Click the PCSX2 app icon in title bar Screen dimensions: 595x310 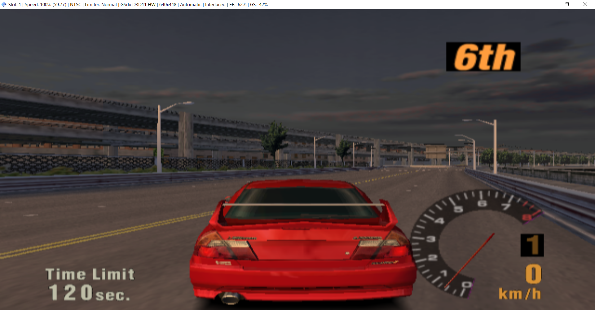coord(4,4)
